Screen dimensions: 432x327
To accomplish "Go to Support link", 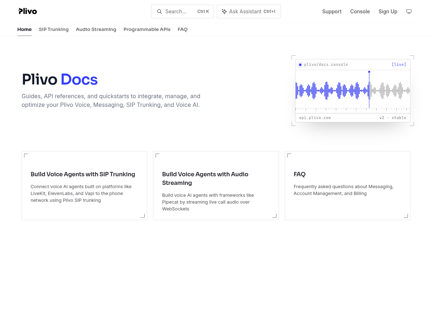I will point(332,12).
